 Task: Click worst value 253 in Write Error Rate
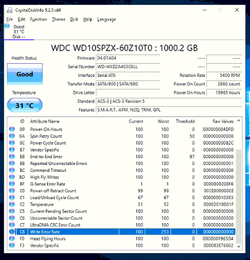point(166,232)
